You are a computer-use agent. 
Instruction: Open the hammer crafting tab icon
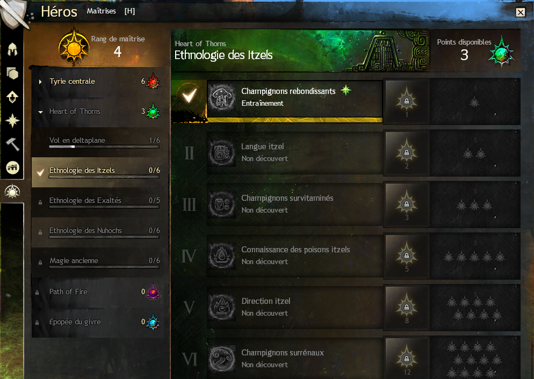coord(12,144)
